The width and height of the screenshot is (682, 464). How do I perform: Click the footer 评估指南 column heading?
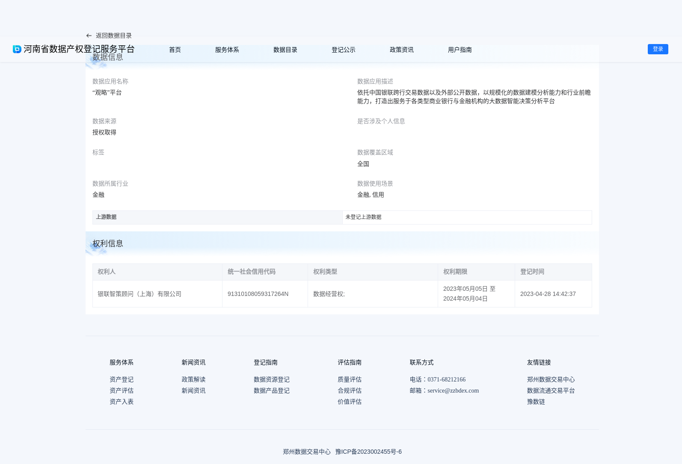click(350, 362)
